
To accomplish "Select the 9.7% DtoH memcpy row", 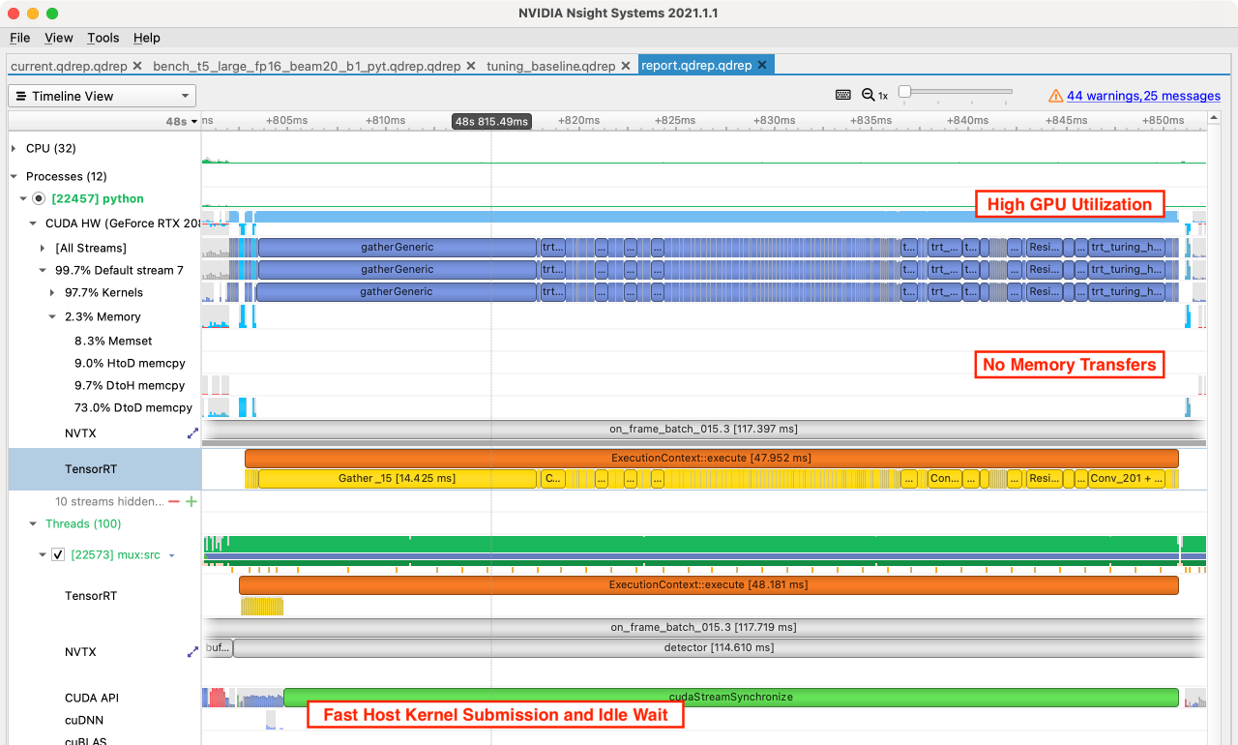I will click(130, 385).
